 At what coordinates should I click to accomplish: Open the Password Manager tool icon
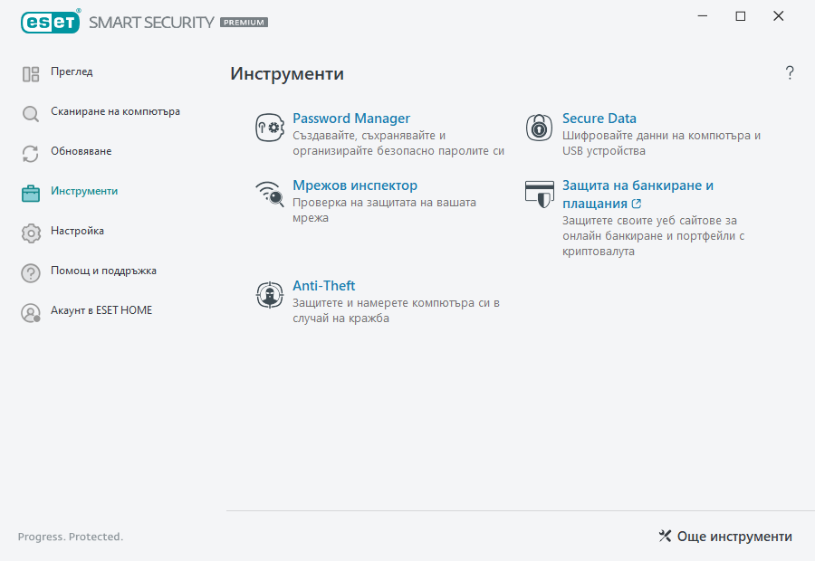coord(269,127)
